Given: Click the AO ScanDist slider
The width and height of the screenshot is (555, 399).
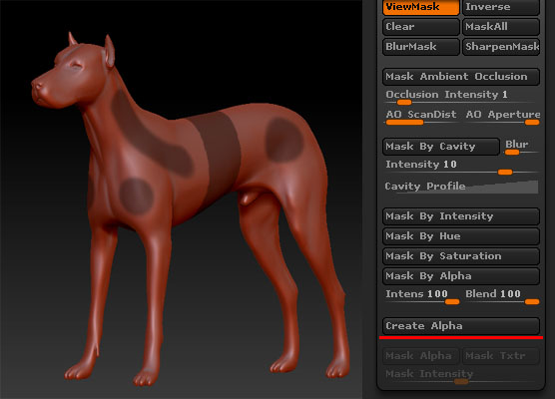Looking at the screenshot, I should pos(421,117).
